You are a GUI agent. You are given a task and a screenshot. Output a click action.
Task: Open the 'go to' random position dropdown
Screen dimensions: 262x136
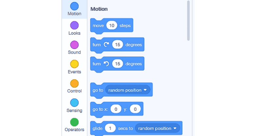click(128, 90)
